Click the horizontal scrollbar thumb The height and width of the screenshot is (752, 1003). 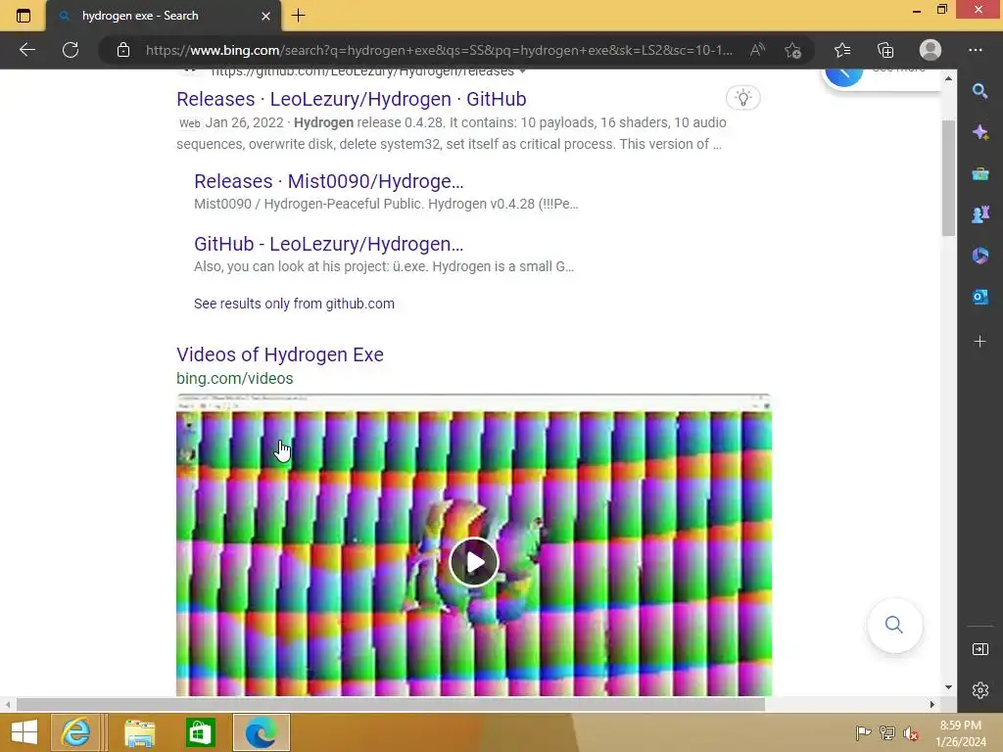[x=391, y=704]
